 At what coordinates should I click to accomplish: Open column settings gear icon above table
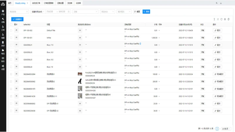(225, 19)
